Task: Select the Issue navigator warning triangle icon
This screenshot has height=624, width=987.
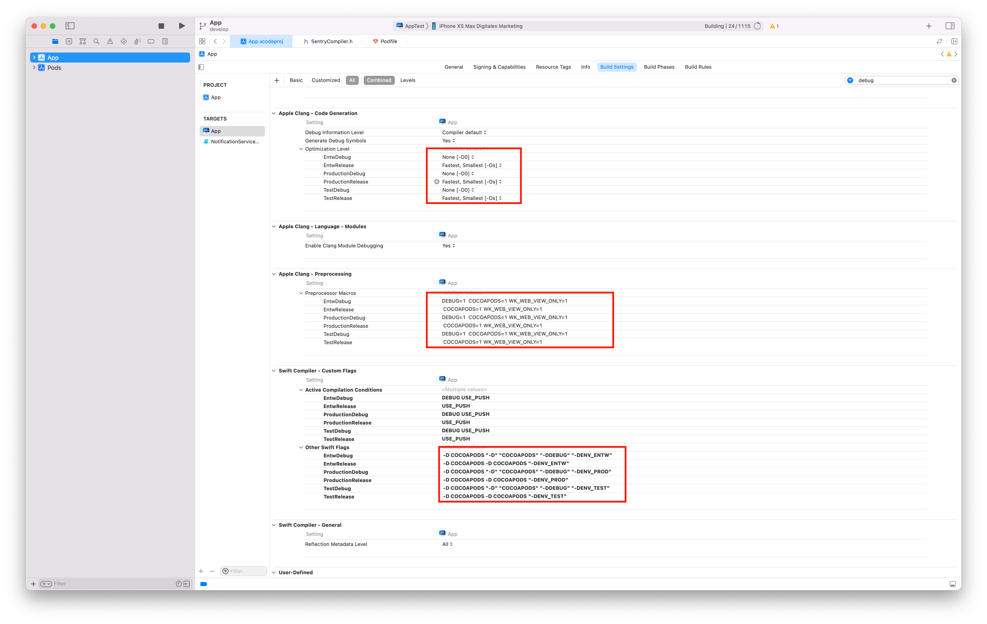Action: point(110,41)
